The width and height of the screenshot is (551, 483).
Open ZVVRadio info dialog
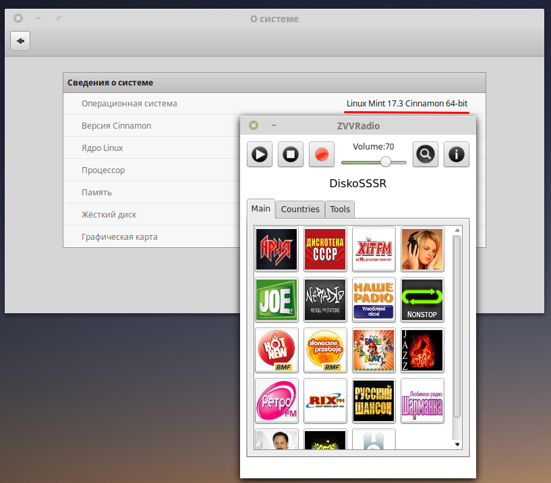pyautogui.click(x=457, y=154)
